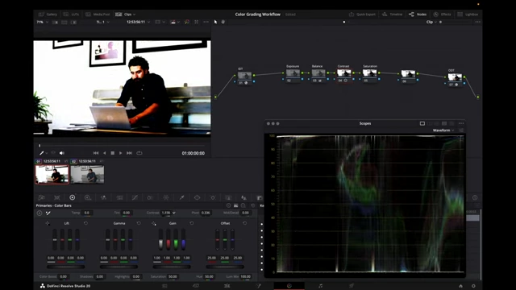The image size is (516, 290).
Task: Toggle the Nodes panel button
Action: pyautogui.click(x=418, y=14)
